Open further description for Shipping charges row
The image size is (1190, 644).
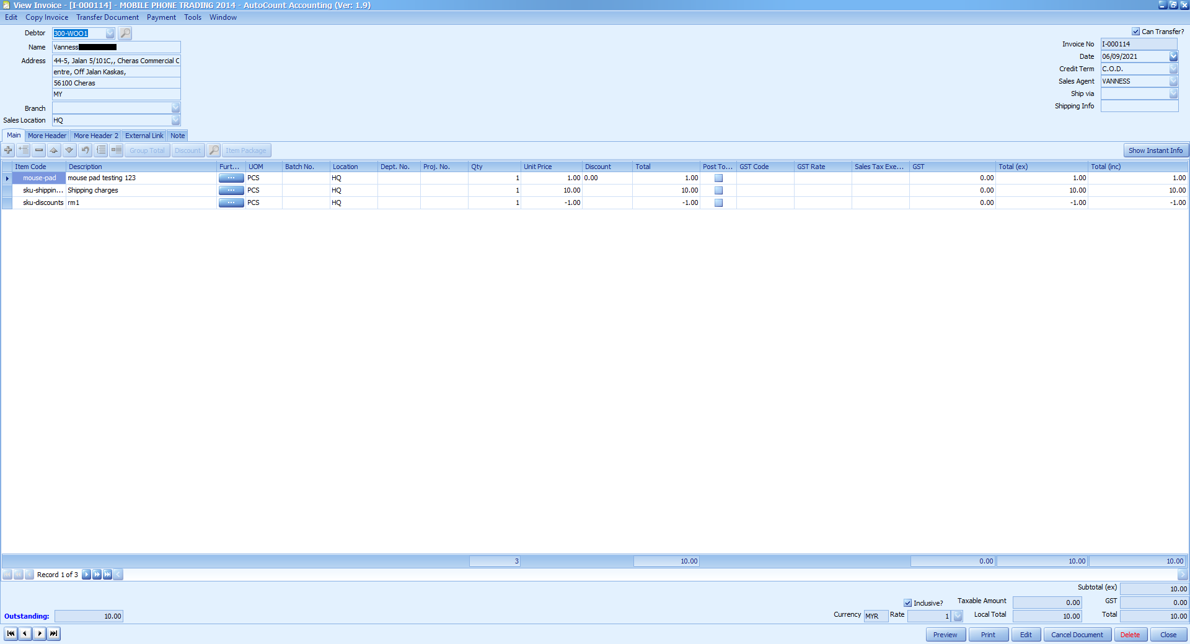click(x=231, y=190)
